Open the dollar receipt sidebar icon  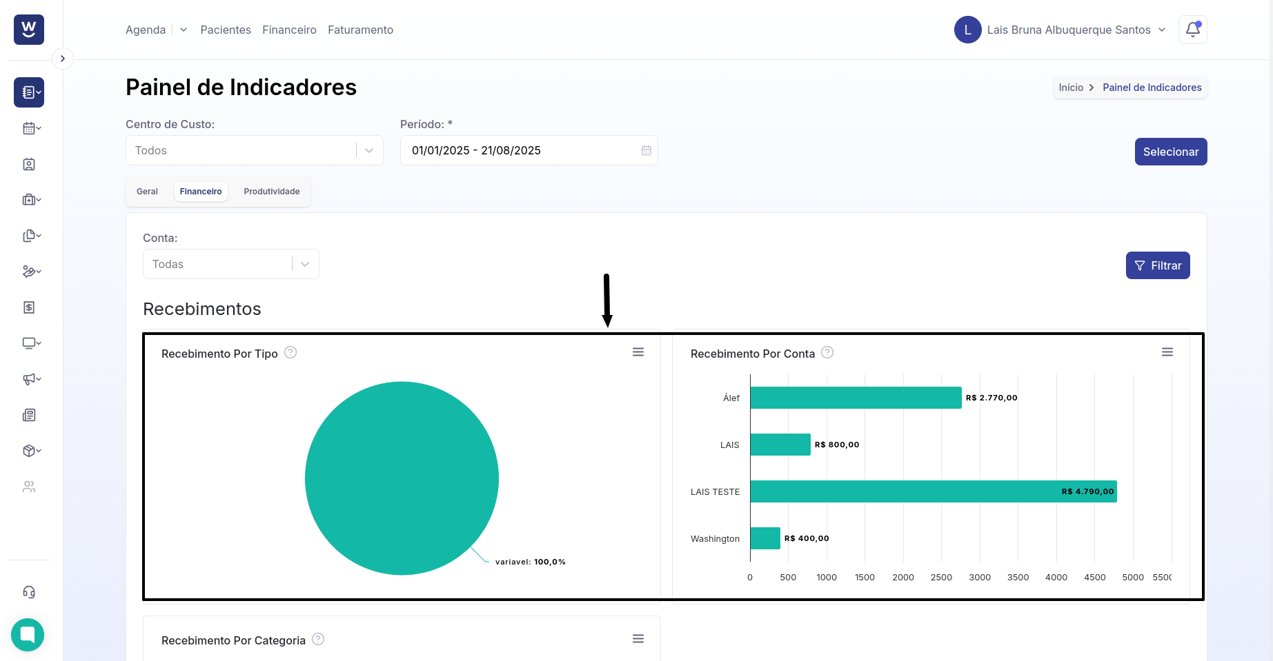click(x=29, y=307)
